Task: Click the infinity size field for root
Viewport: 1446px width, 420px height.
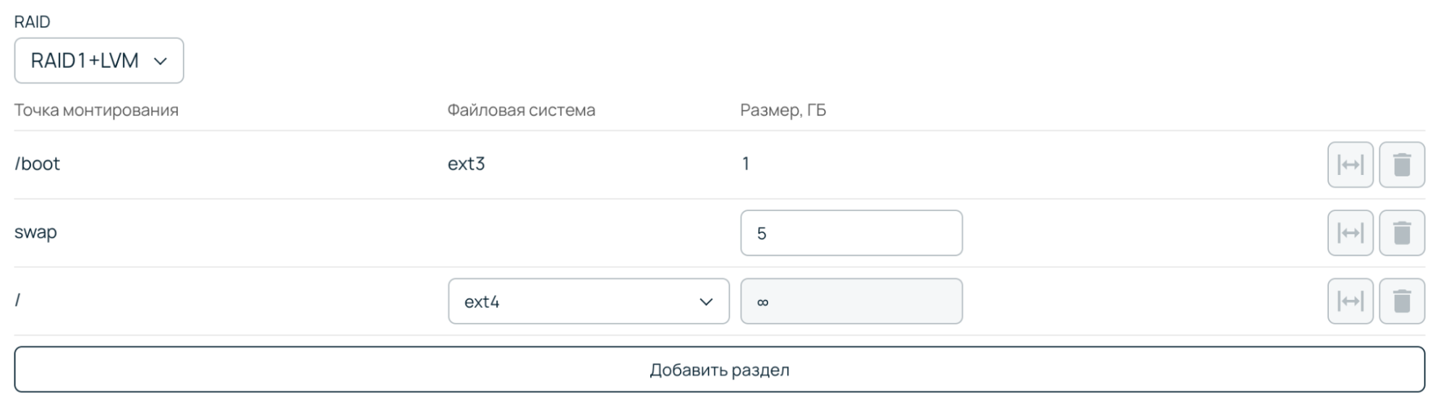Action: coord(851,301)
